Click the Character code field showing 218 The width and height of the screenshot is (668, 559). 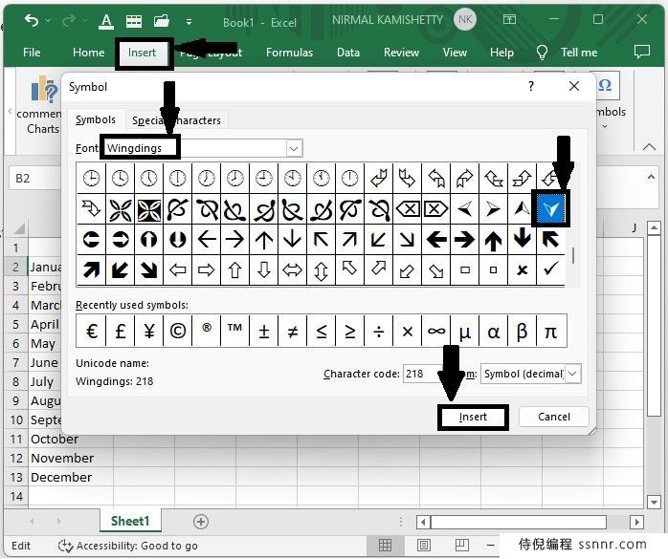(422, 374)
